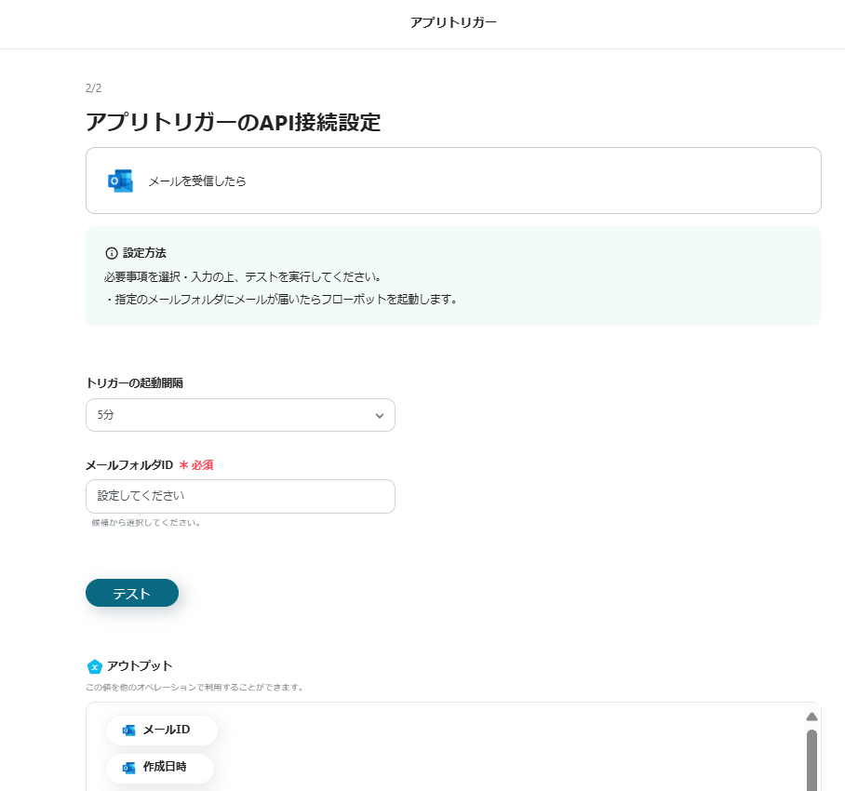Screen dimensions: 845x791
Task: Click the 候補から選択してください hint text
Action: [146, 523]
